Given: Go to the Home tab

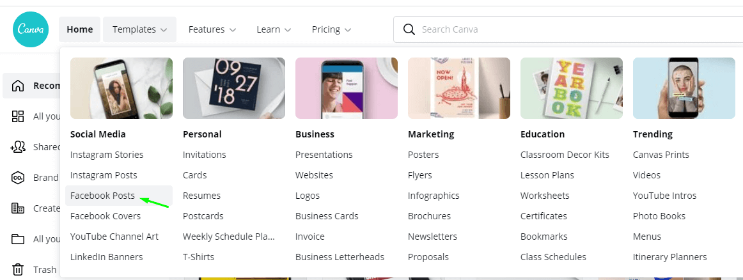Looking at the screenshot, I should (x=80, y=29).
